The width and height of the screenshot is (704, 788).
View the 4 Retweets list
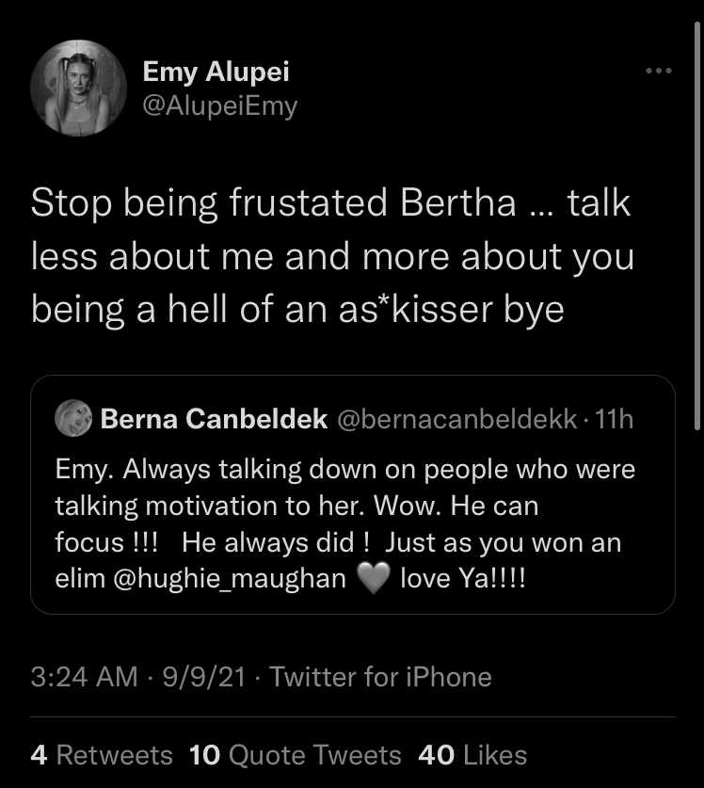pyautogui.click(x=102, y=755)
